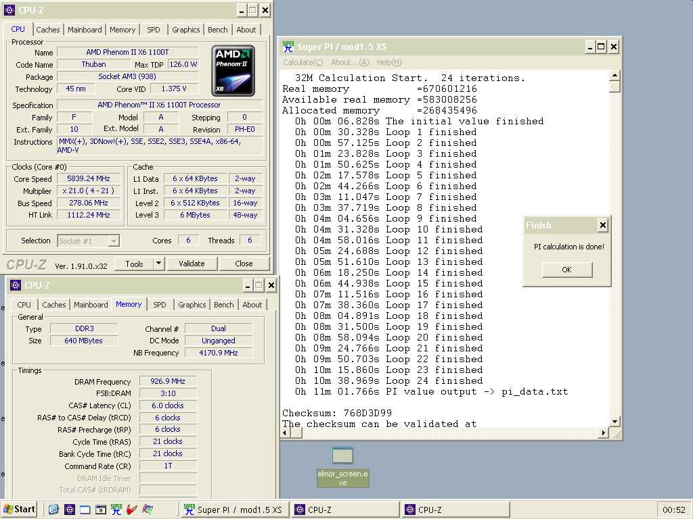The image size is (693, 519).
Task: Switch to Bench tab in lower CPU-Z window
Action: point(223,305)
